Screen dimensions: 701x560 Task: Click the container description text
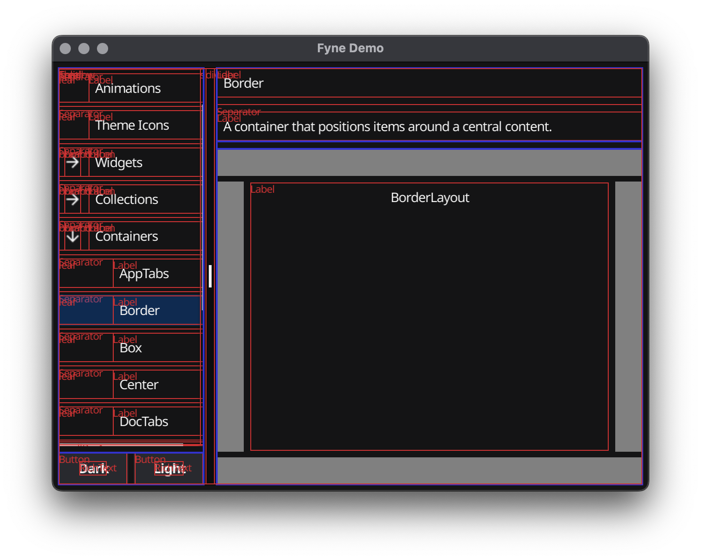pyautogui.click(x=387, y=127)
